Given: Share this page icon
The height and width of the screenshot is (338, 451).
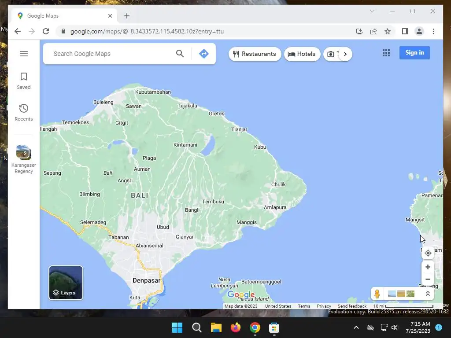Looking at the screenshot, I should (x=373, y=31).
